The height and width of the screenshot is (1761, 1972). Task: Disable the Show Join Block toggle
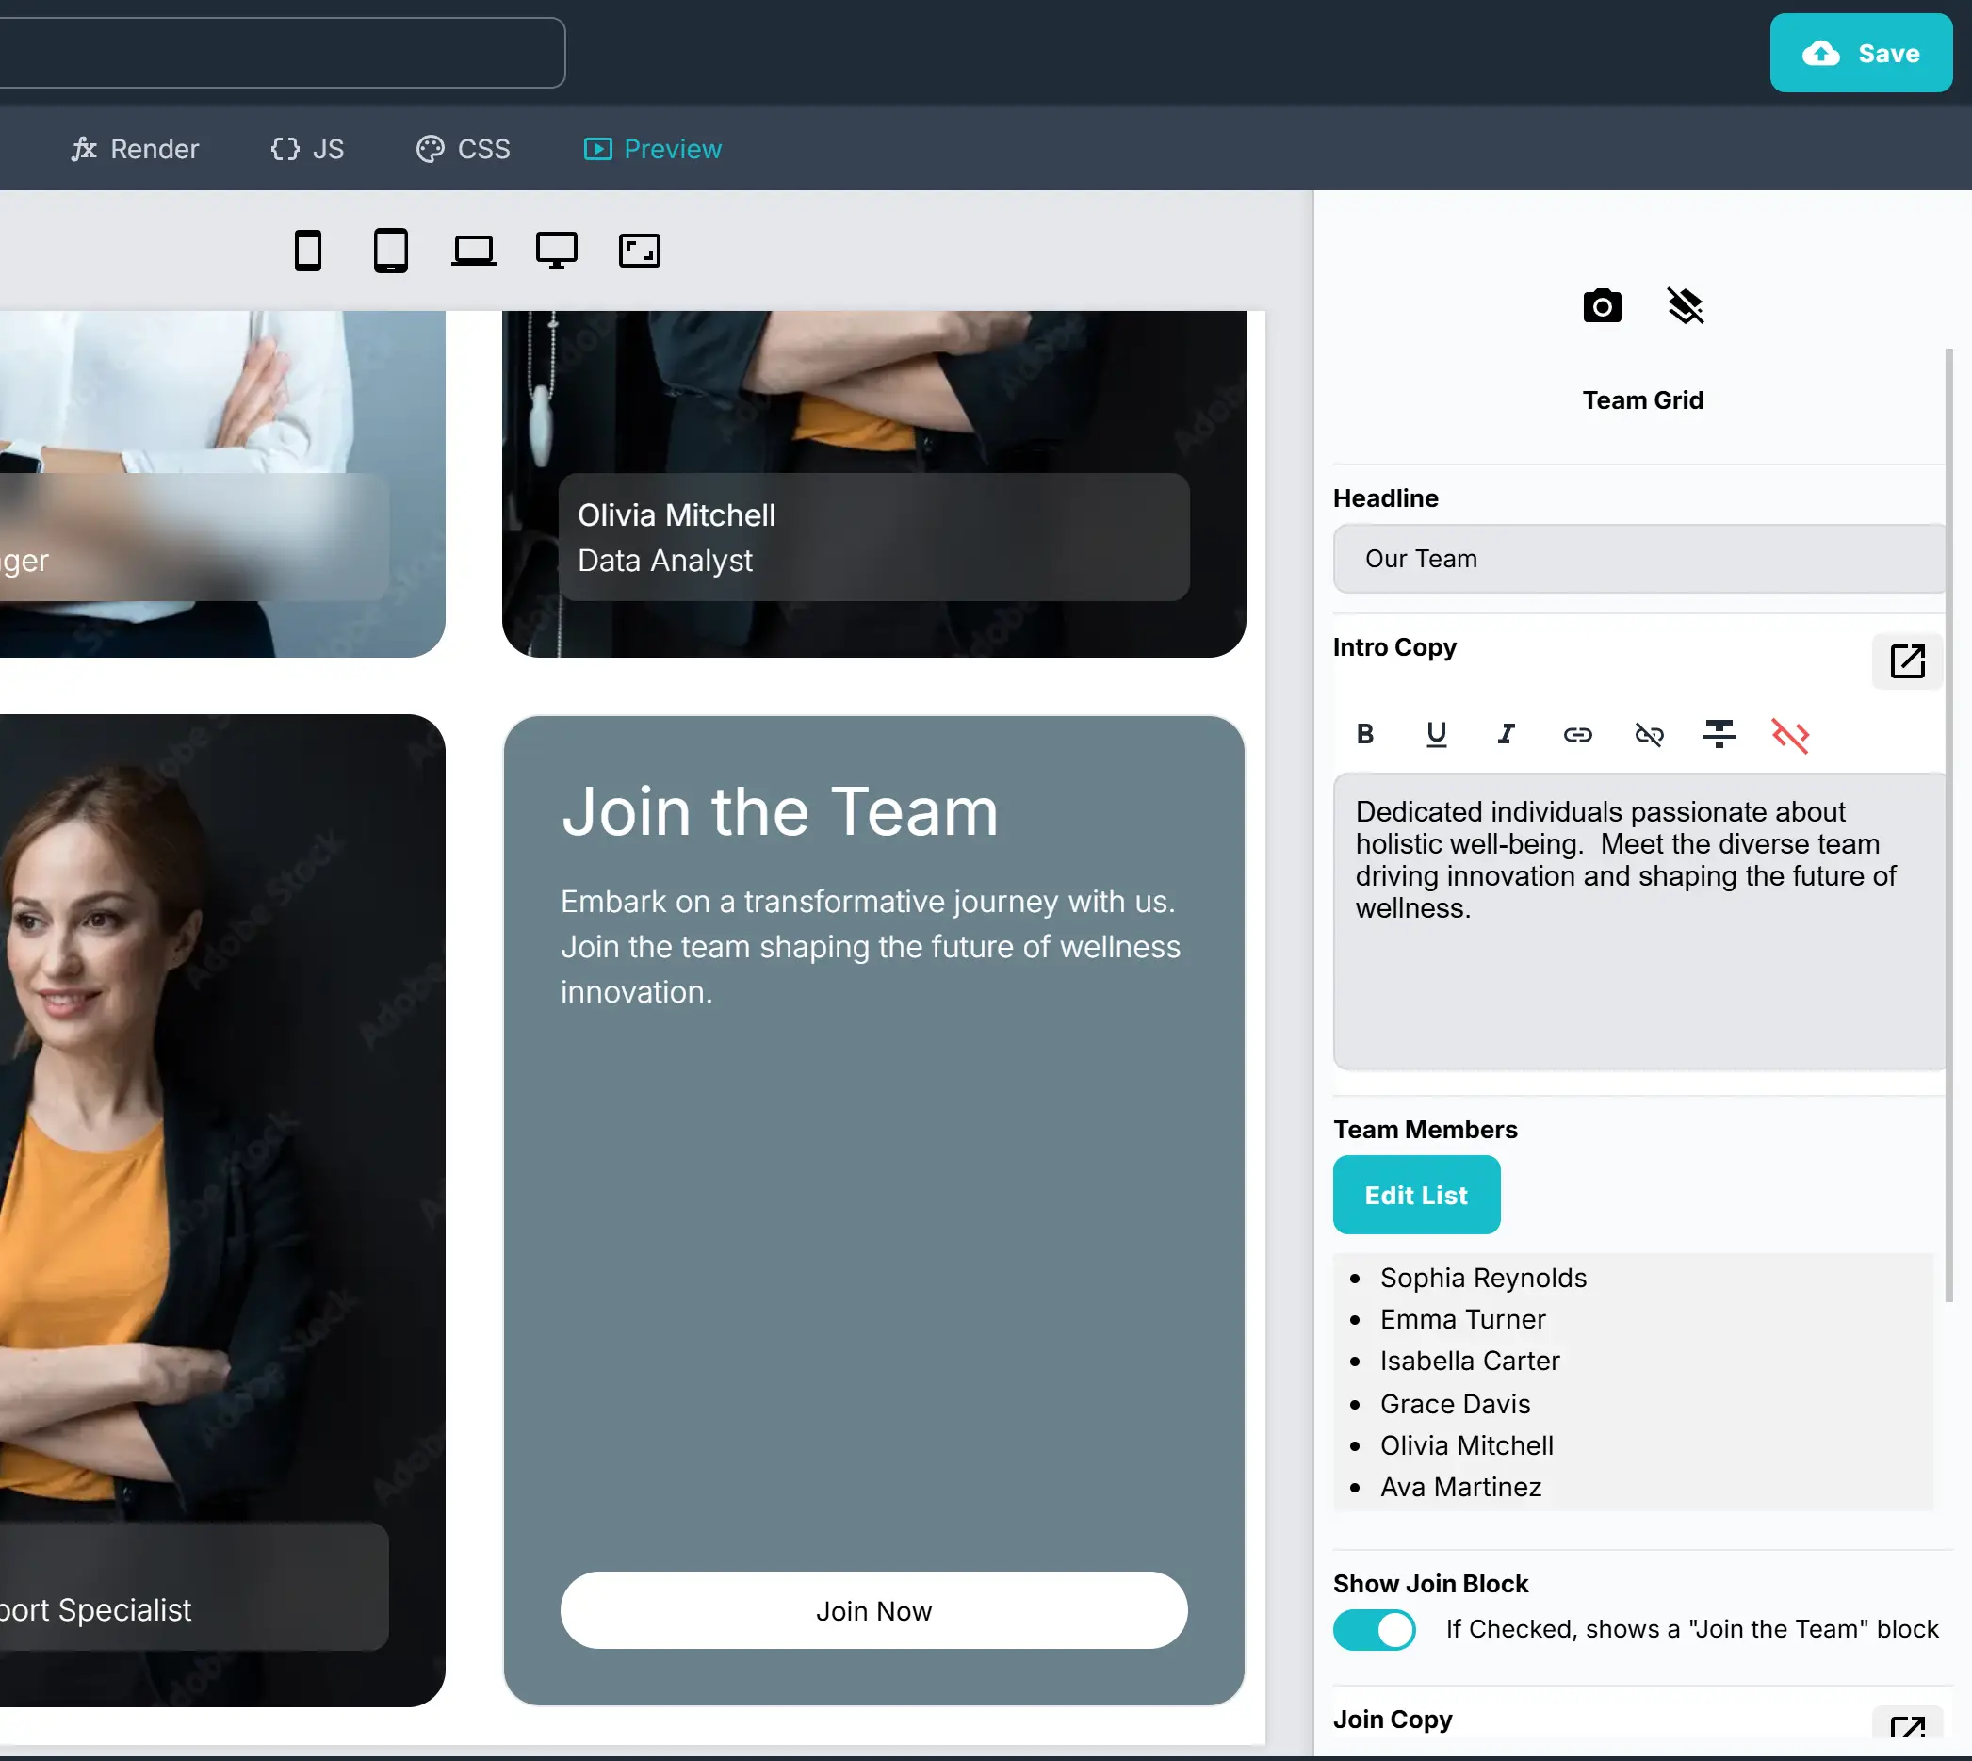pos(1374,1629)
